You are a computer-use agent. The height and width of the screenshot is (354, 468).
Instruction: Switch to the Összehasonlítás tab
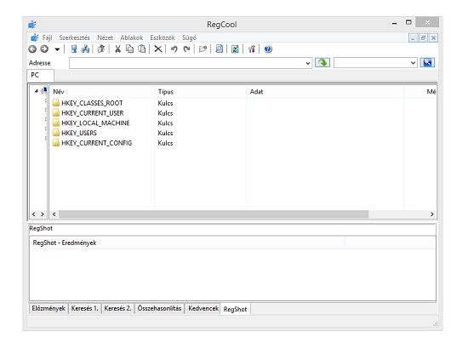159,308
